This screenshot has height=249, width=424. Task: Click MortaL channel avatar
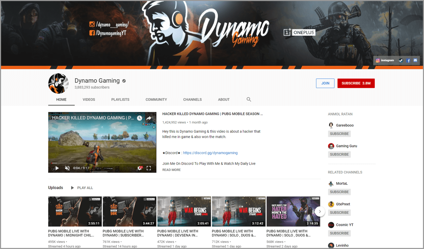331,183
